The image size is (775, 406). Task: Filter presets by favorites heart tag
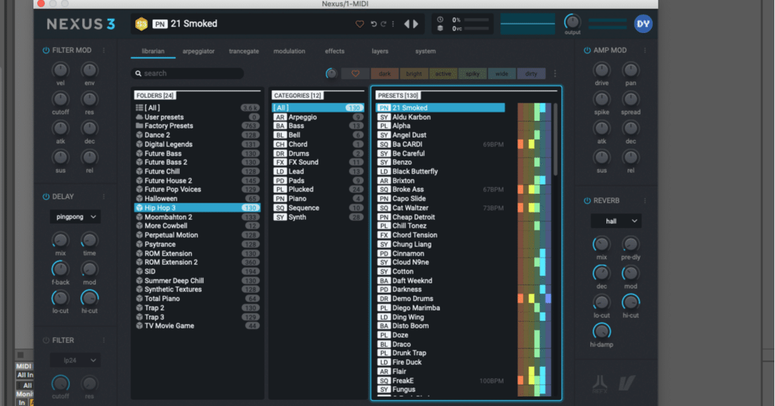tap(355, 74)
